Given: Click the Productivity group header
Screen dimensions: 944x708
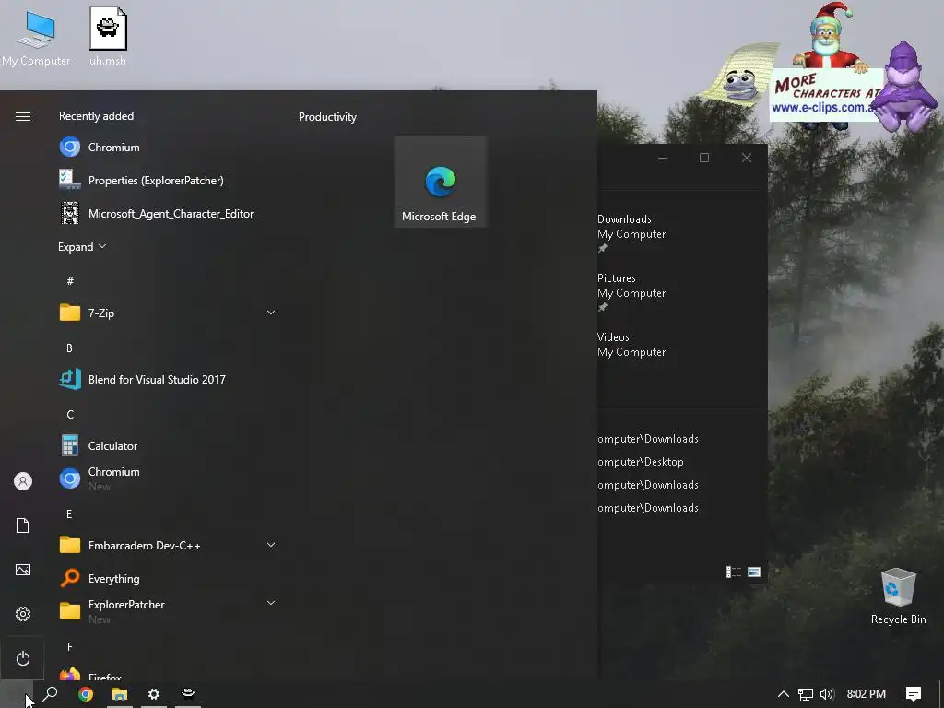Looking at the screenshot, I should tap(327, 117).
